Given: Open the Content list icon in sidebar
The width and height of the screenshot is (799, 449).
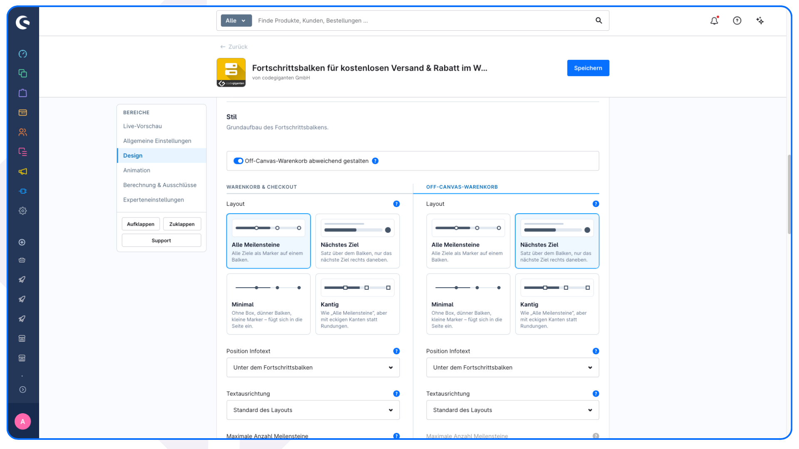Looking at the screenshot, I should pos(23,152).
